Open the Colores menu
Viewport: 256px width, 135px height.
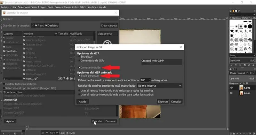tap(59, 7)
